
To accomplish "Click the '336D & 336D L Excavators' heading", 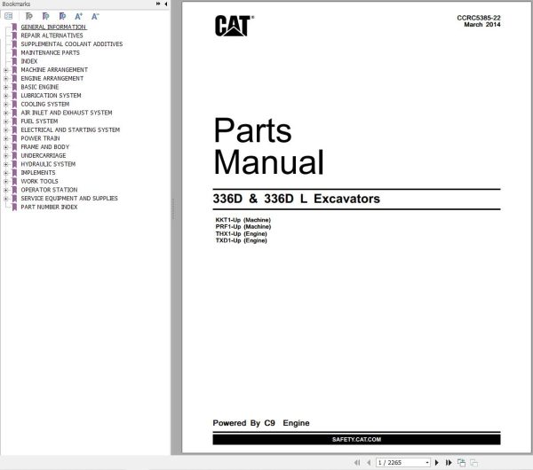I will (x=297, y=199).
